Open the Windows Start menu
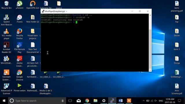Viewport: 185px width, 104px height. [4, 101]
